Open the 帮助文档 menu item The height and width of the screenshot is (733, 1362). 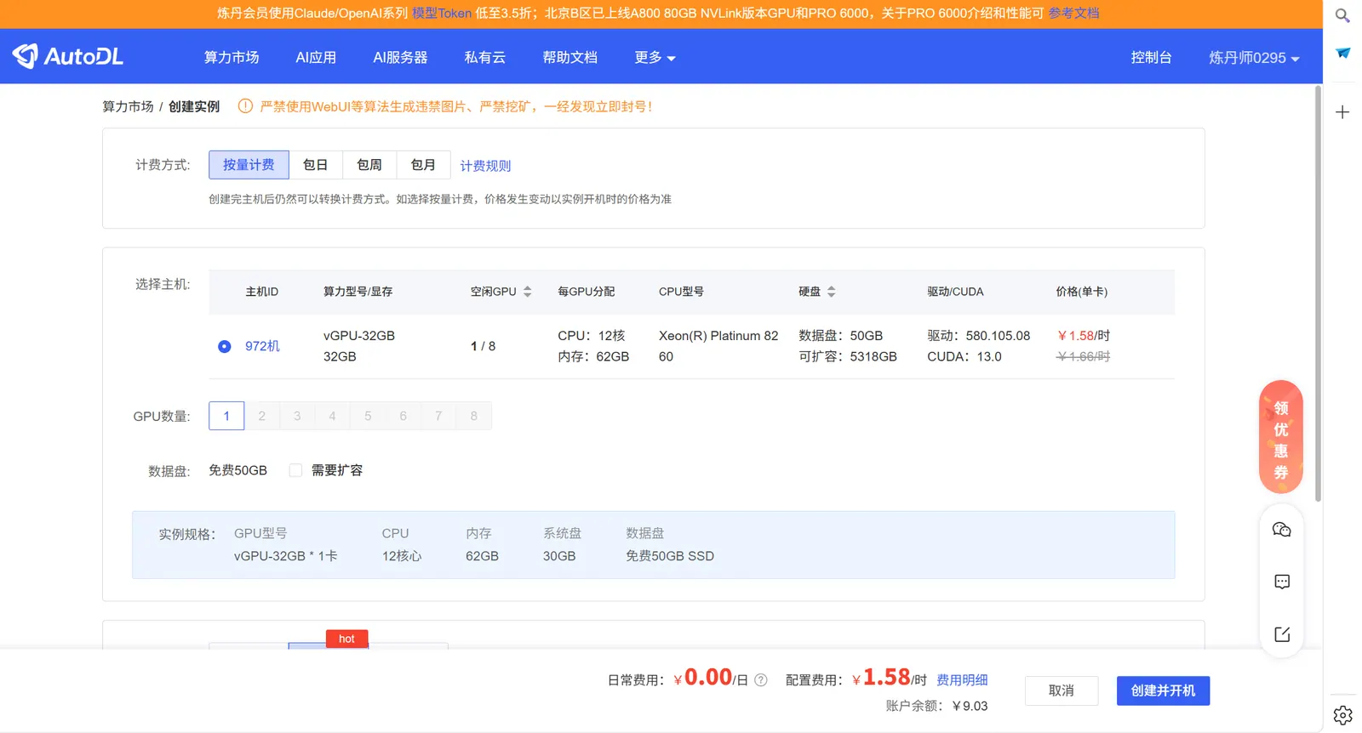569,58
